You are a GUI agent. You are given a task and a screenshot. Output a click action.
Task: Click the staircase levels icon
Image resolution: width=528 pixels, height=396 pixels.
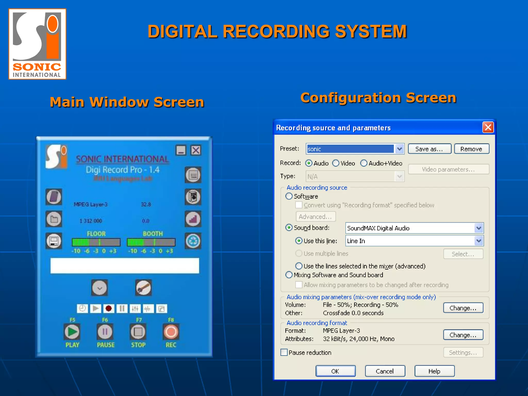pos(193,219)
